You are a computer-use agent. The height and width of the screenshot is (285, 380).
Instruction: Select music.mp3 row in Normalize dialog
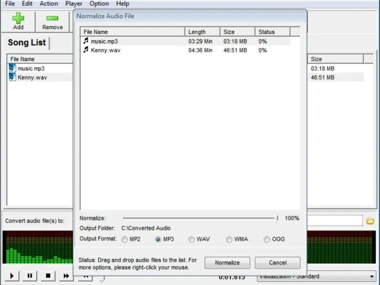click(x=186, y=41)
